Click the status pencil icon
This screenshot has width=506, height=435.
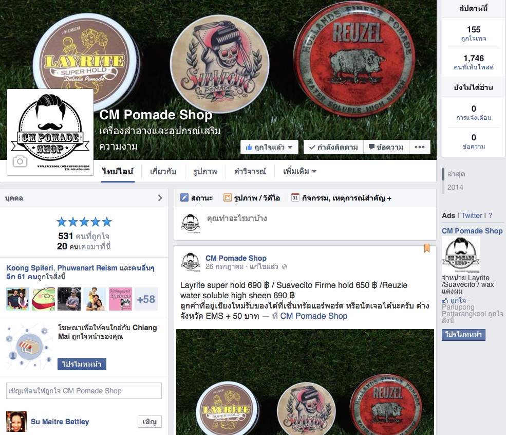click(184, 197)
